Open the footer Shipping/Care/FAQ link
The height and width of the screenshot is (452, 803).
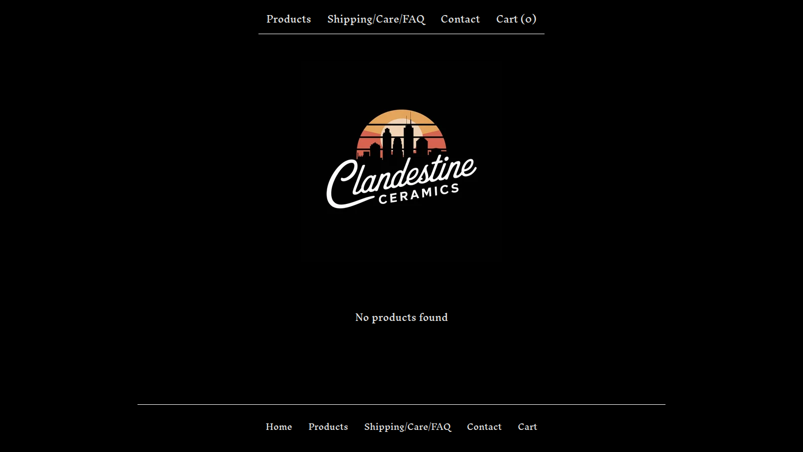point(408,427)
